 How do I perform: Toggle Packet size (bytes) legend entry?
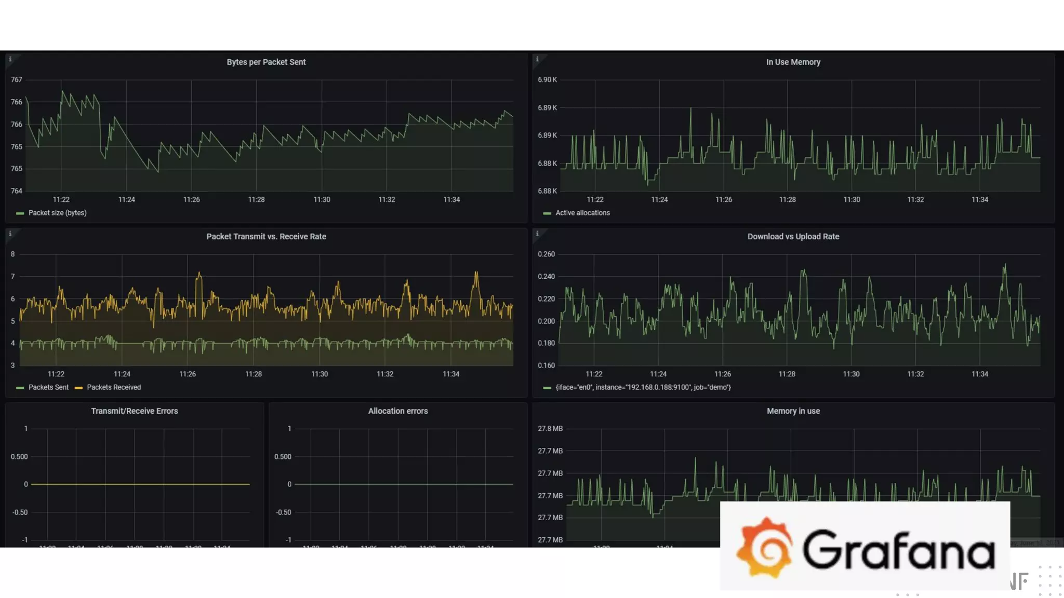[x=57, y=213]
